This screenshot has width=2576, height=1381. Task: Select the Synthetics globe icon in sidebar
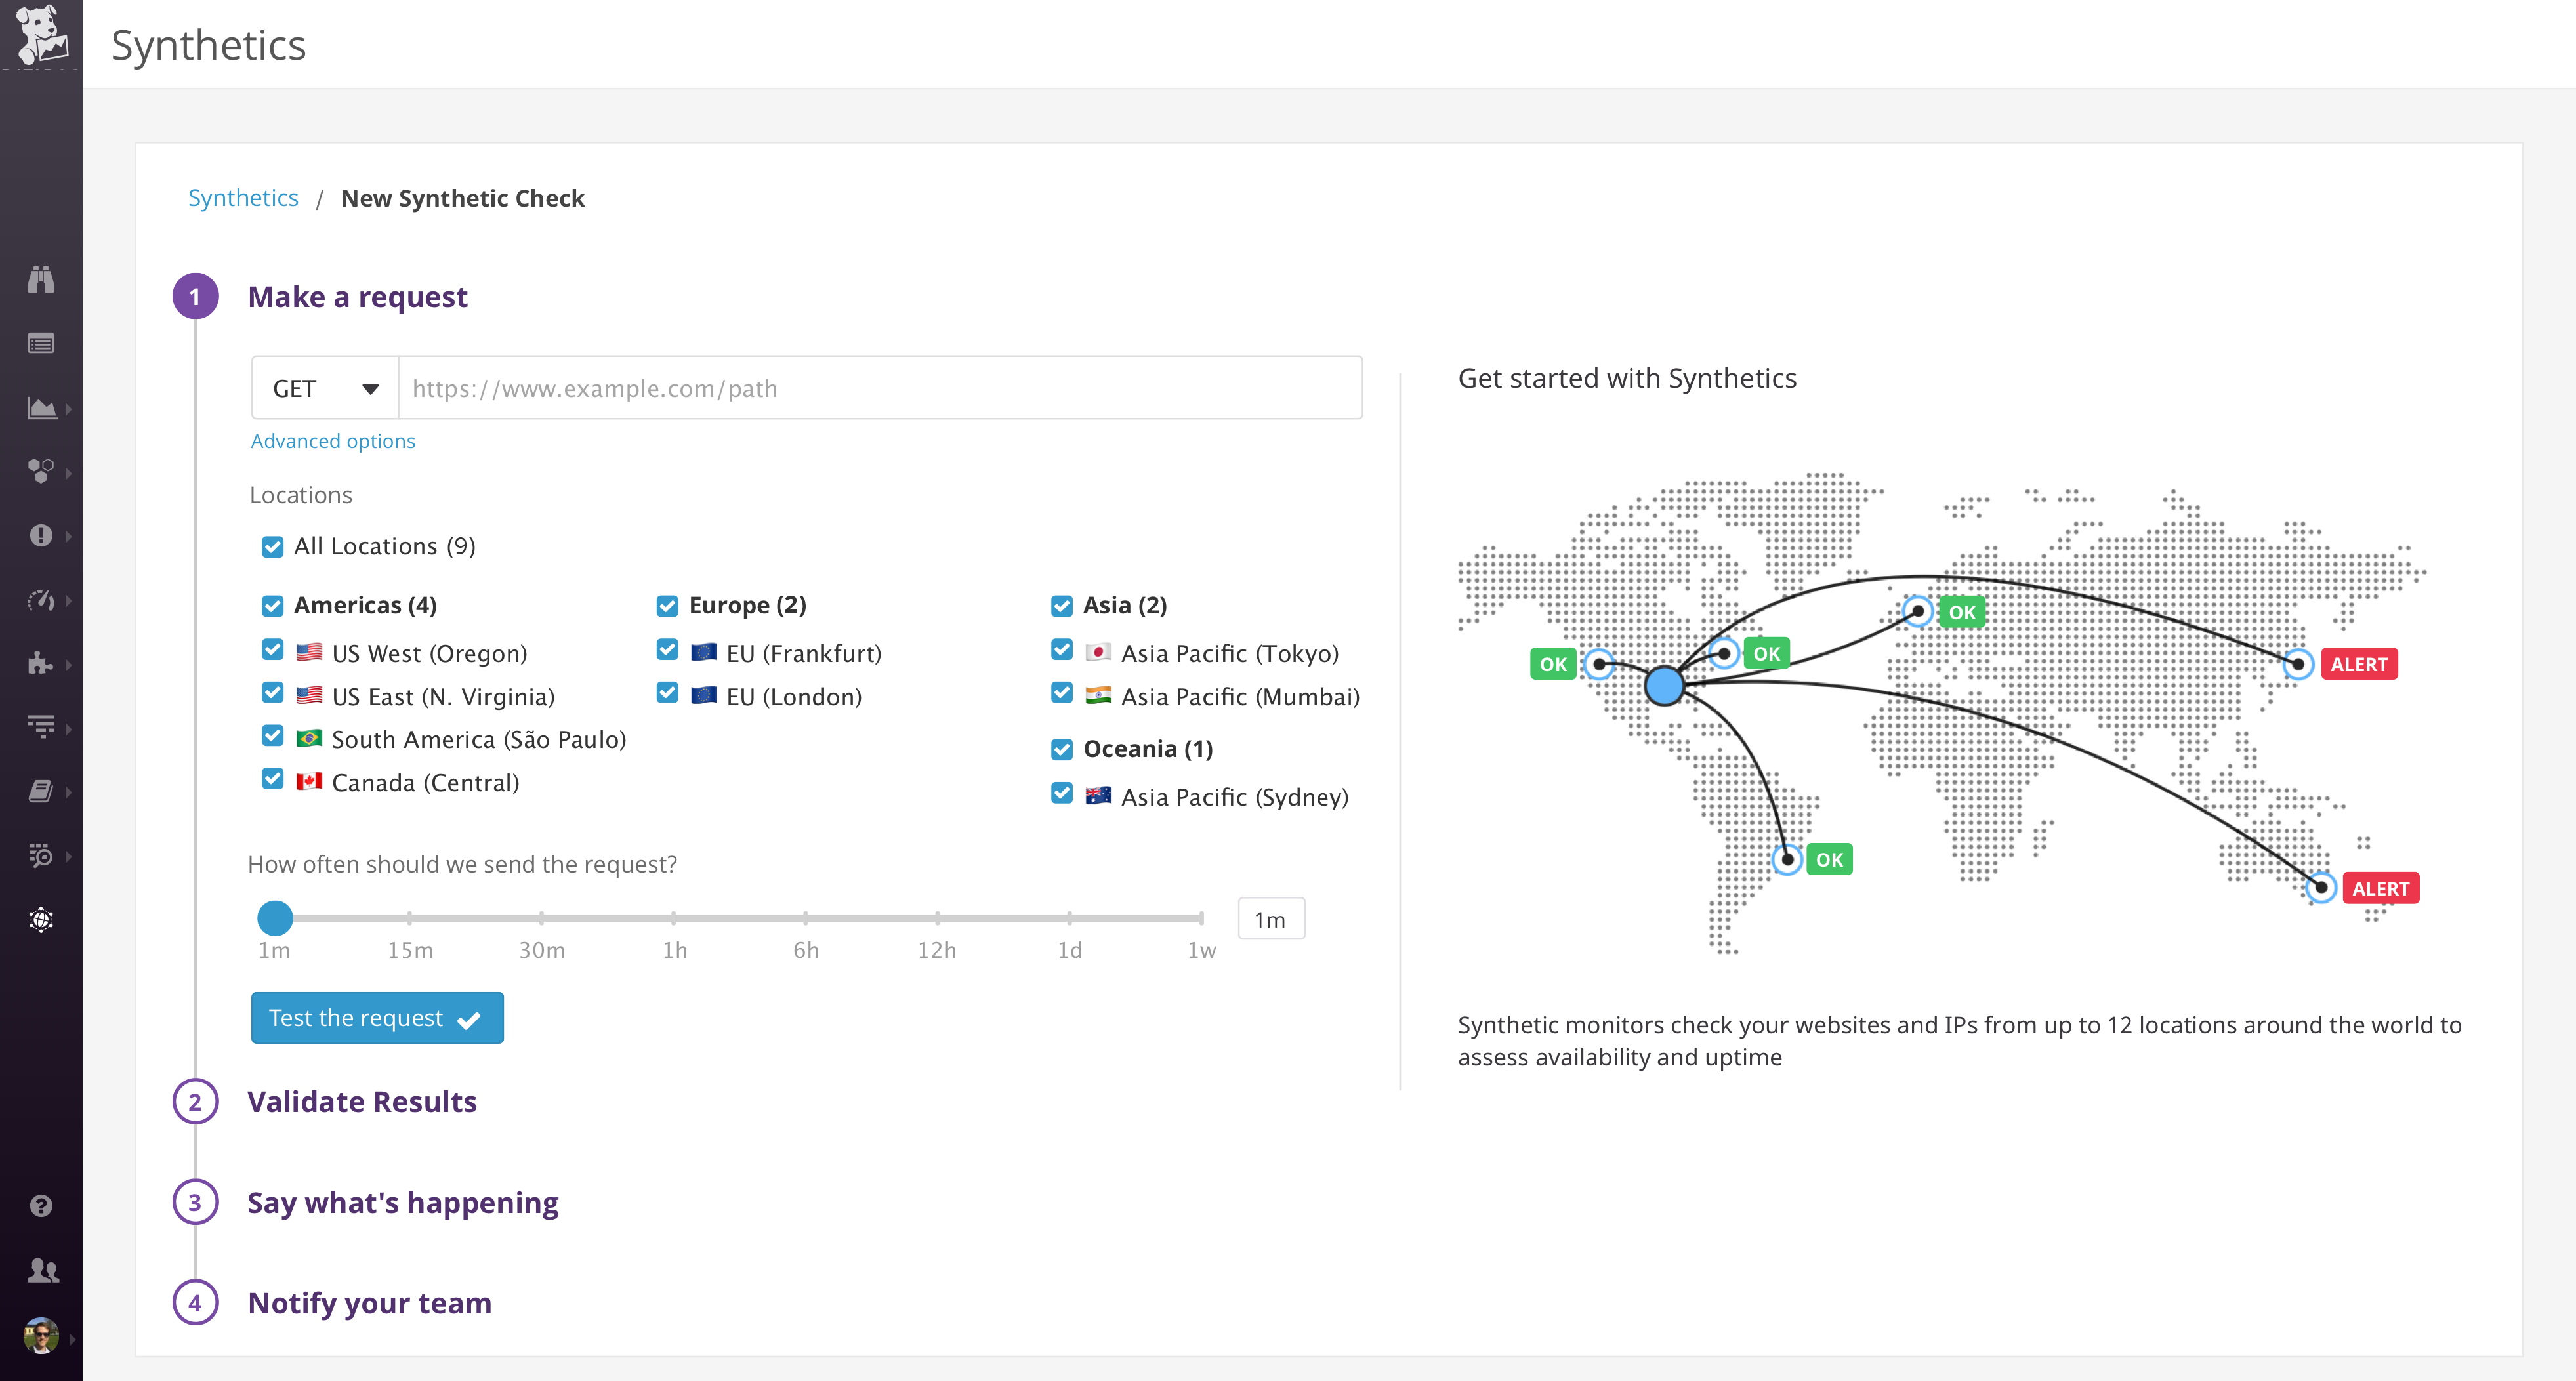pyautogui.click(x=41, y=919)
